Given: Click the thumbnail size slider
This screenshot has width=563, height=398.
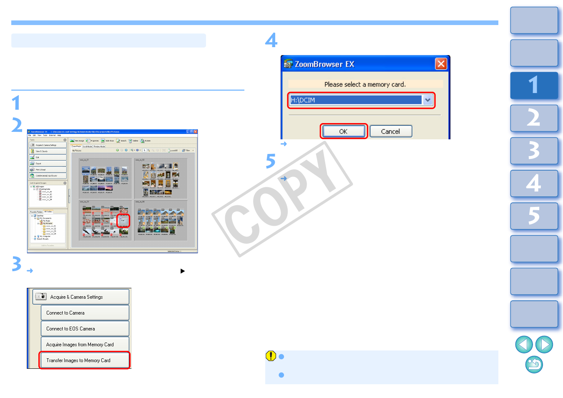Looking at the screenshot, I should pyautogui.click(x=173, y=150).
